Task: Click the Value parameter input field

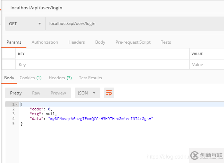Action: [207, 65]
